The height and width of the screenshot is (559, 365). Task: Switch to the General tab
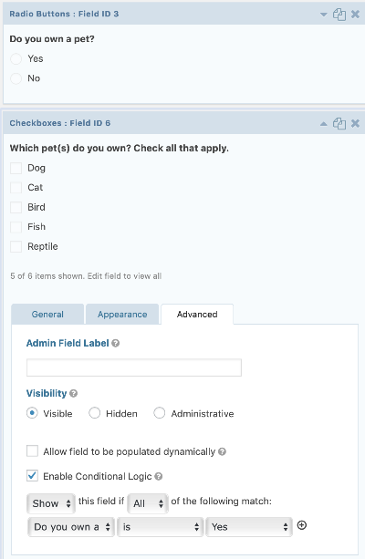pos(47,315)
